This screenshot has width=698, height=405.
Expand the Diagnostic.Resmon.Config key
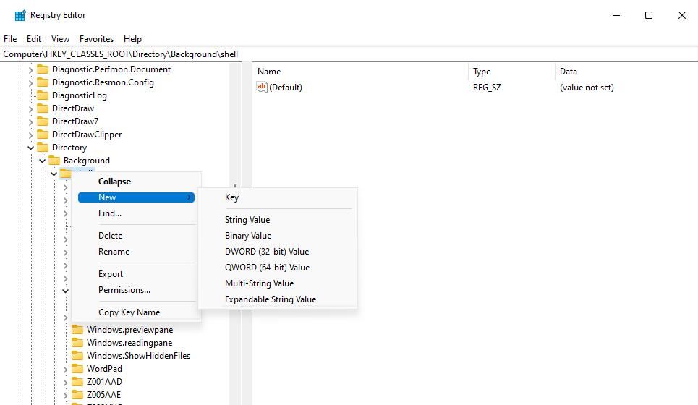tap(30, 82)
